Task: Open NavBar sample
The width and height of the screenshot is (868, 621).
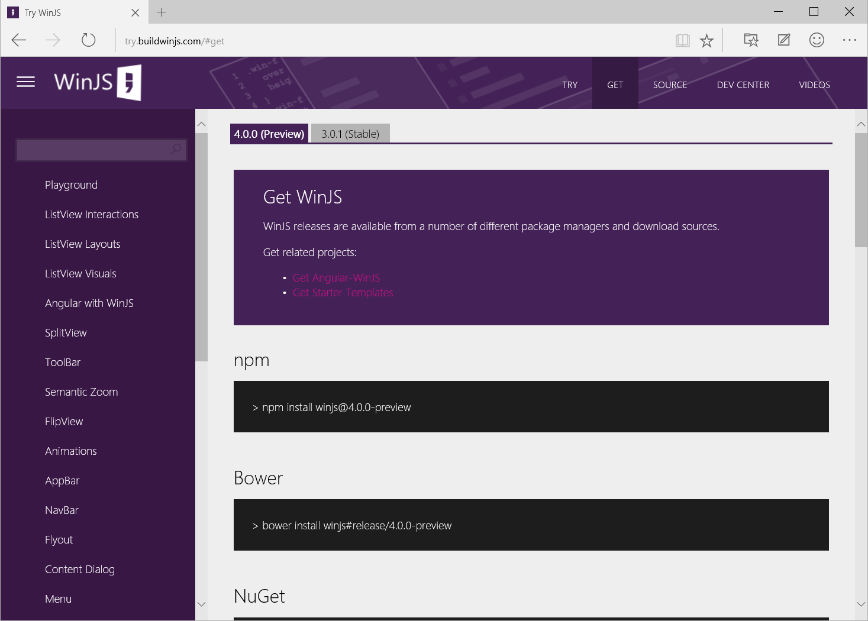Action: click(x=62, y=510)
